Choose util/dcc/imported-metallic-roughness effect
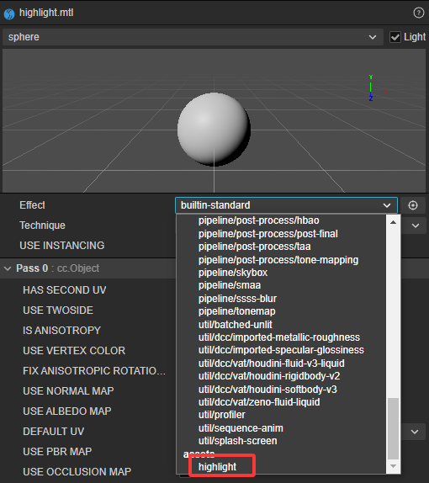 (279, 337)
